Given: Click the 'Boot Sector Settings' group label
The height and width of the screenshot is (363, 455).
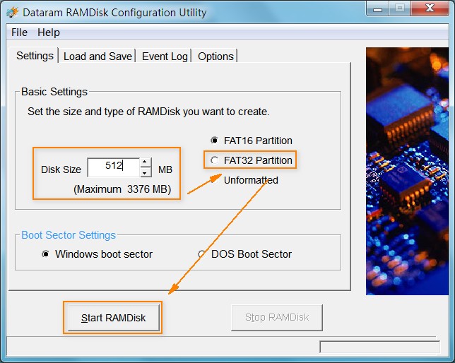Looking at the screenshot, I should pyautogui.click(x=69, y=235).
